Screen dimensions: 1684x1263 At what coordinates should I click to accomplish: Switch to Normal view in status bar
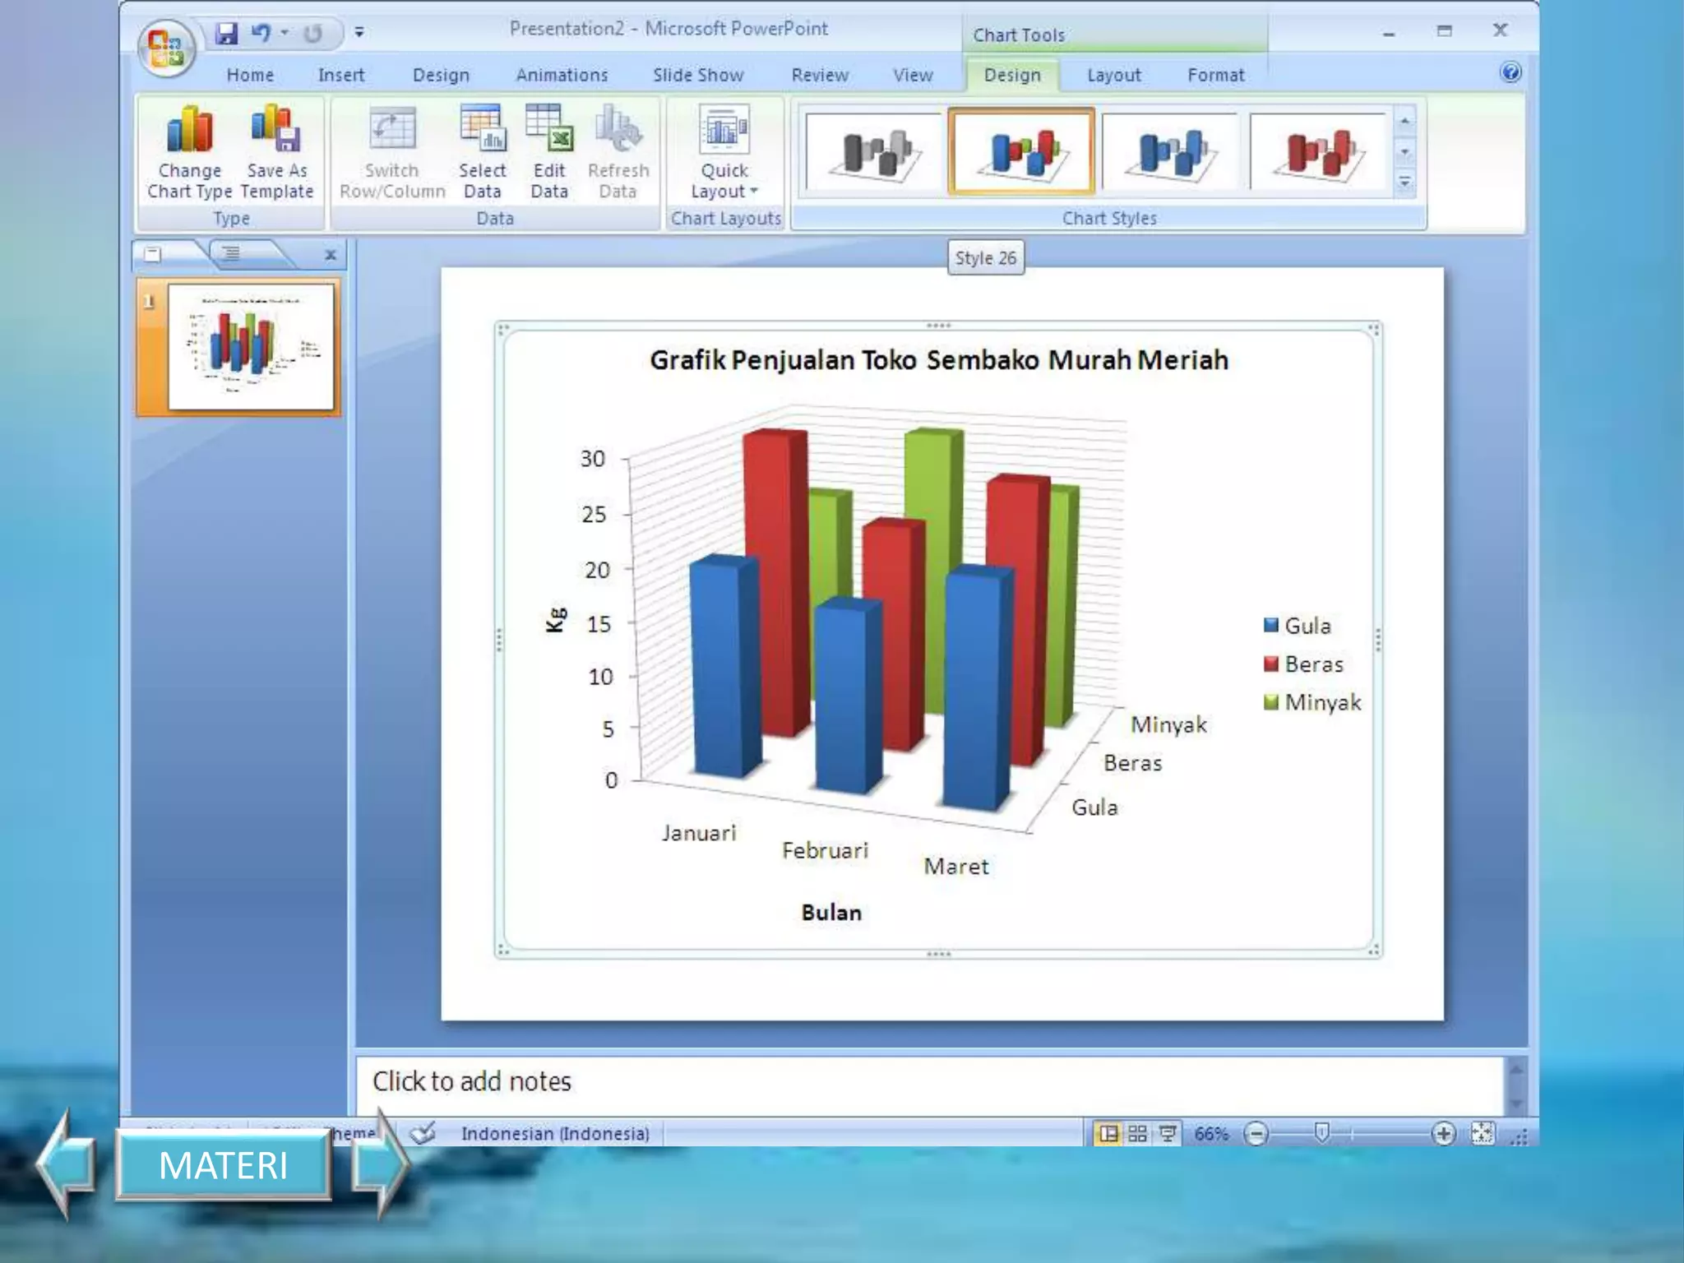point(1108,1134)
